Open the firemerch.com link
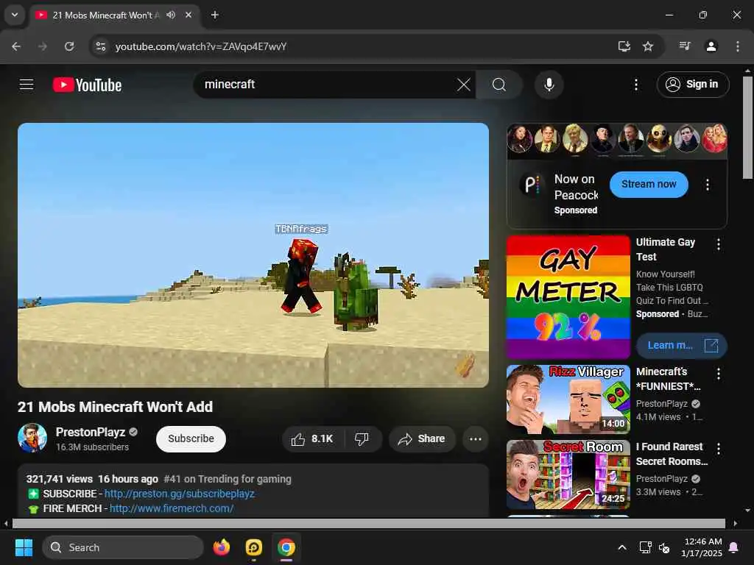Screen dimensions: 754x565 (172, 508)
